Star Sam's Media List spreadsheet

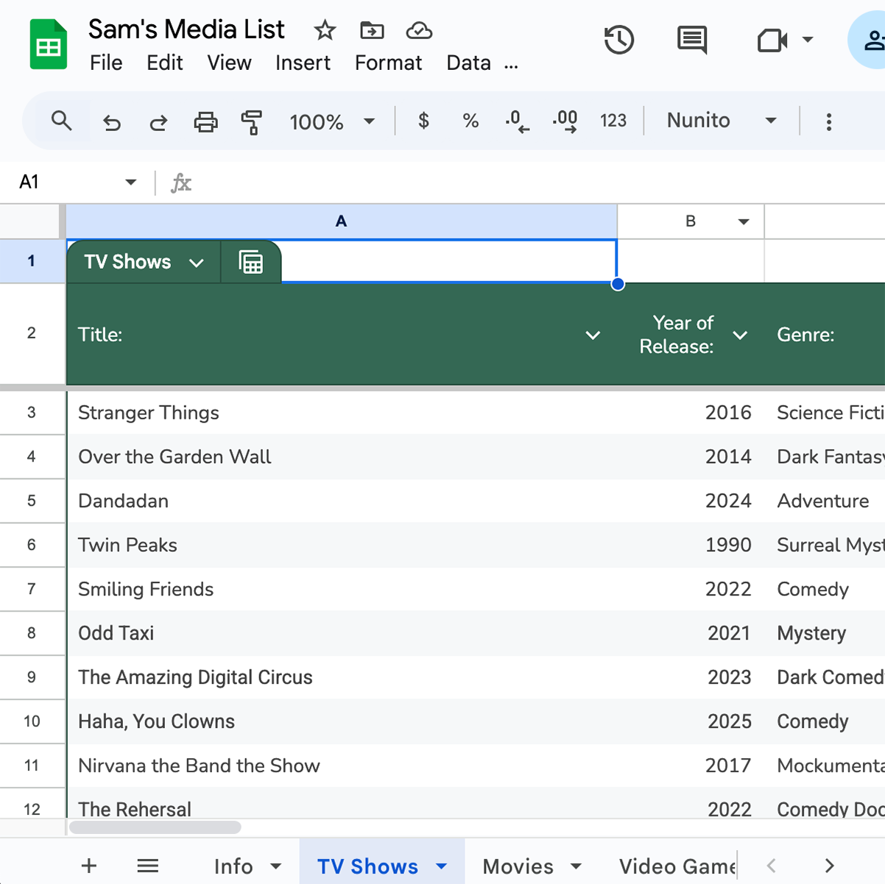coord(325,31)
